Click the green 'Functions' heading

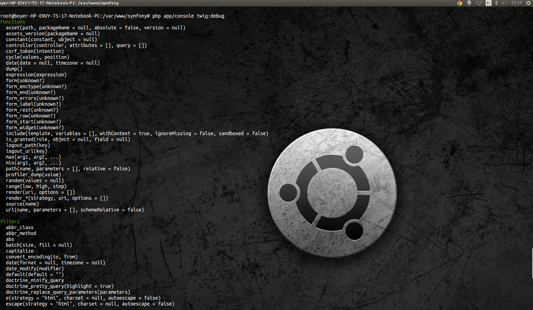[13, 22]
